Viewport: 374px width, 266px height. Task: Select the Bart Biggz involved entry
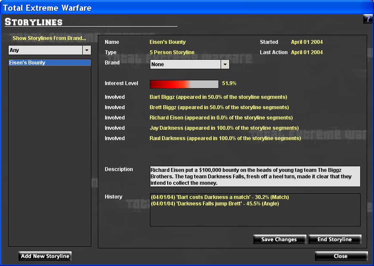218,97
